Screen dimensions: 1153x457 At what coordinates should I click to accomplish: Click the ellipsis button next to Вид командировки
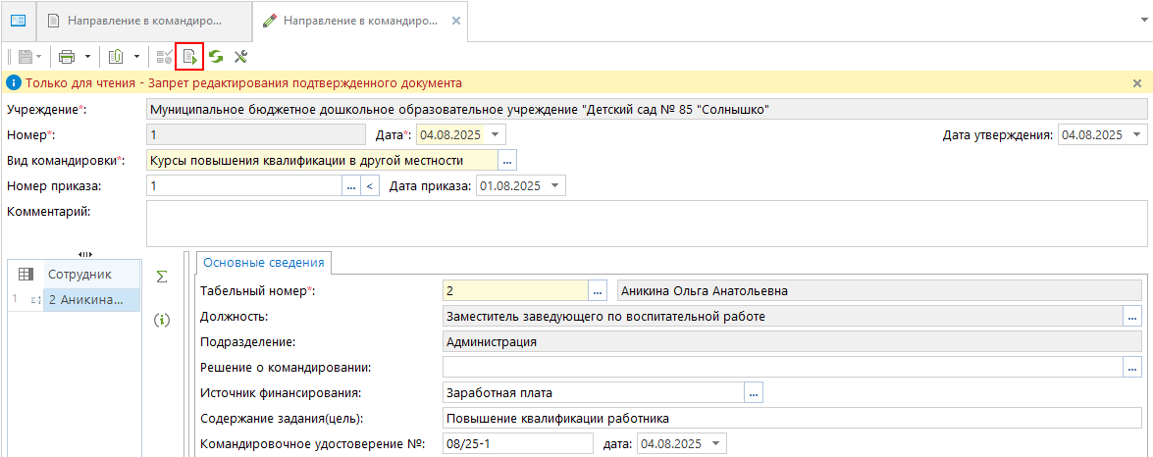[x=507, y=160]
